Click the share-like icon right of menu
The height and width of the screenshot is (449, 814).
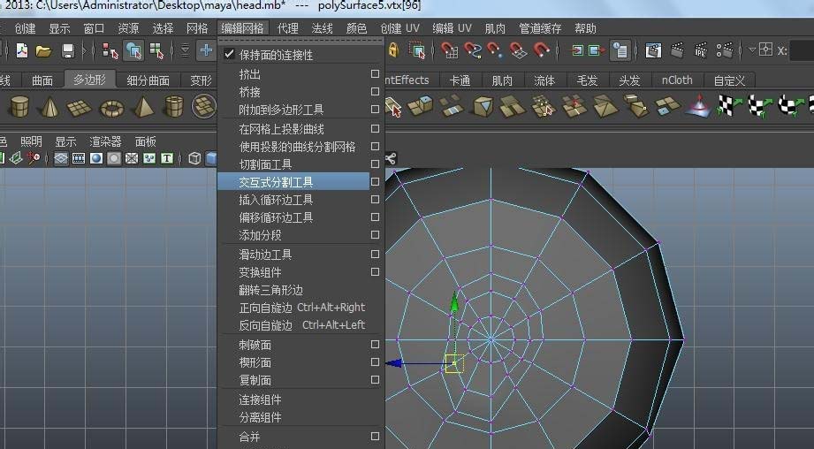click(391, 158)
